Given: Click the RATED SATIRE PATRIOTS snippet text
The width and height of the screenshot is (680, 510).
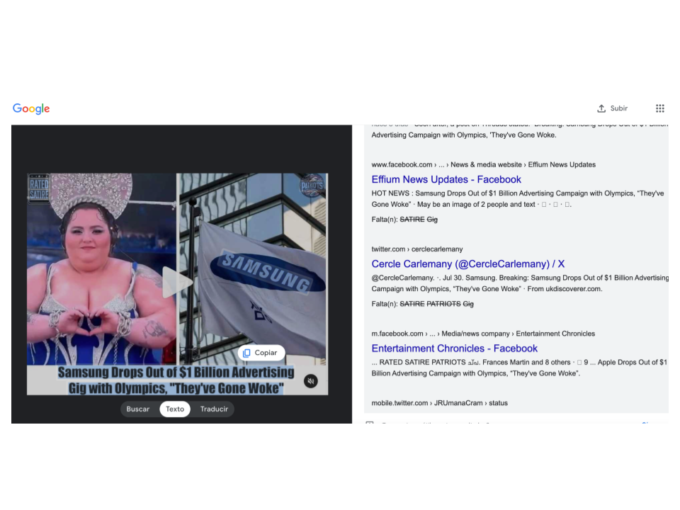Looking at the screenshot, I should point(519,368).
